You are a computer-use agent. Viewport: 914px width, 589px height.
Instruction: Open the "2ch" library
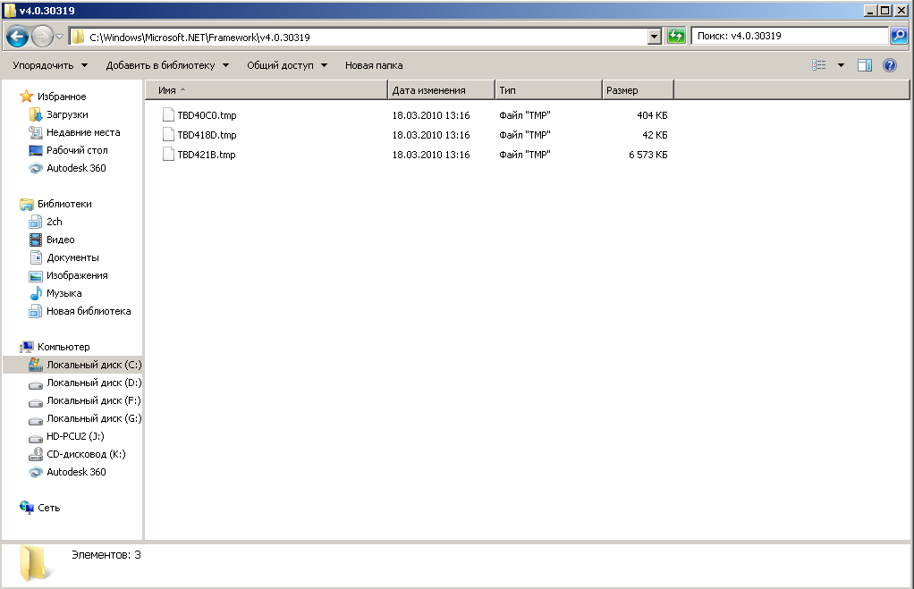point(55,222)
